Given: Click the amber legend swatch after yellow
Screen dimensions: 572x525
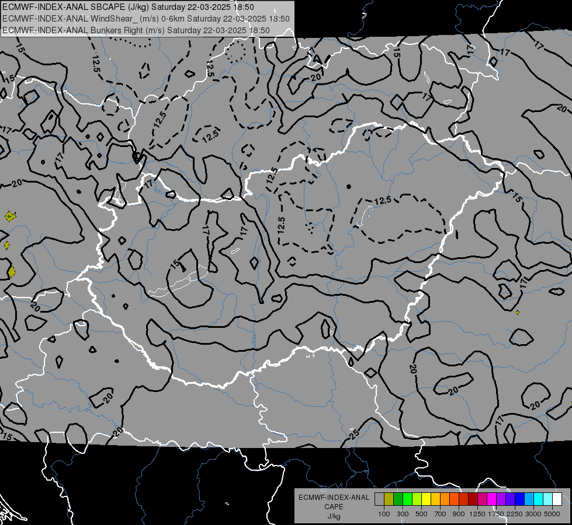Looking at the screenshot, I should [x=435, y=499].
